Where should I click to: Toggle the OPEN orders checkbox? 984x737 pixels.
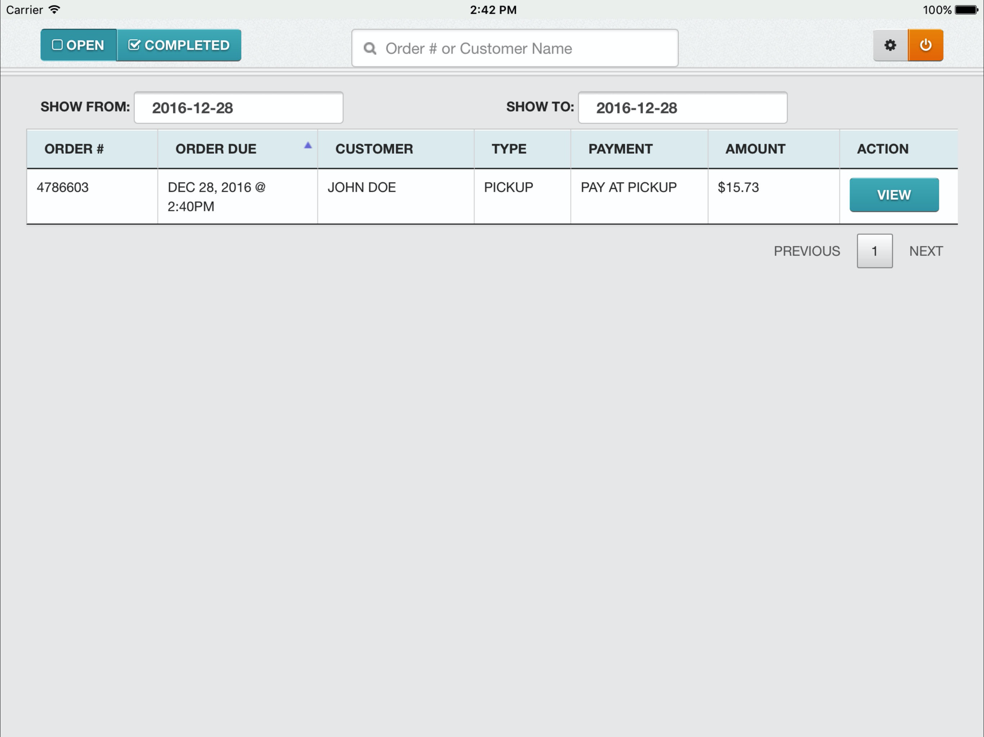pos(79,45)
